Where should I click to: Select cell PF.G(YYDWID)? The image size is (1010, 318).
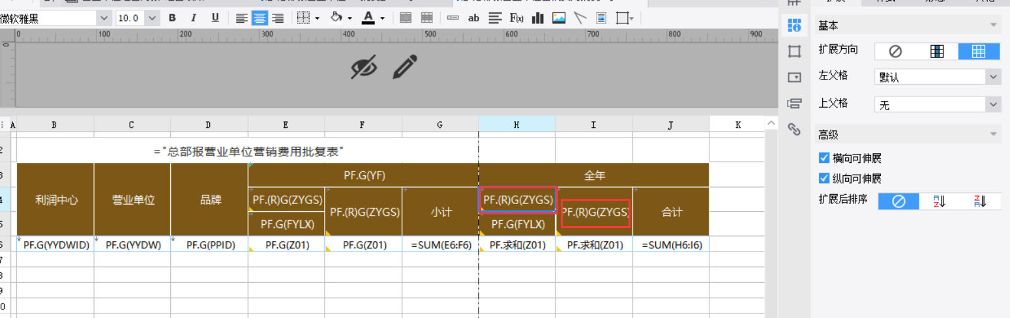55,245
